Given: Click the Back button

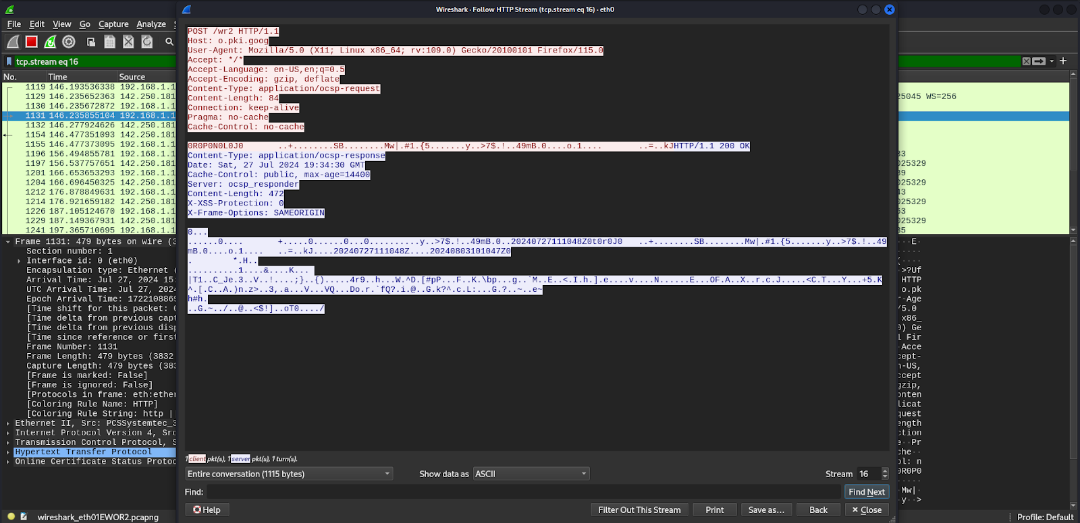Looking at the screenshot, I should tap(819, 510).
